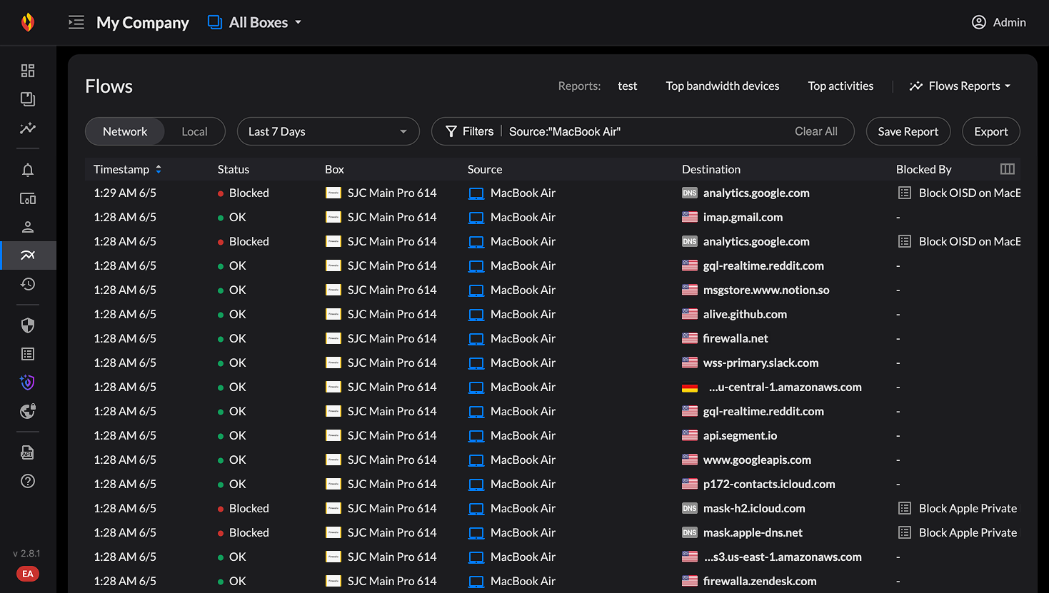Click rule icon beside mask-h2.icloud.com Block Apple Private
The width and height of the screenshot is (1049, 593).
pos(905,508)
